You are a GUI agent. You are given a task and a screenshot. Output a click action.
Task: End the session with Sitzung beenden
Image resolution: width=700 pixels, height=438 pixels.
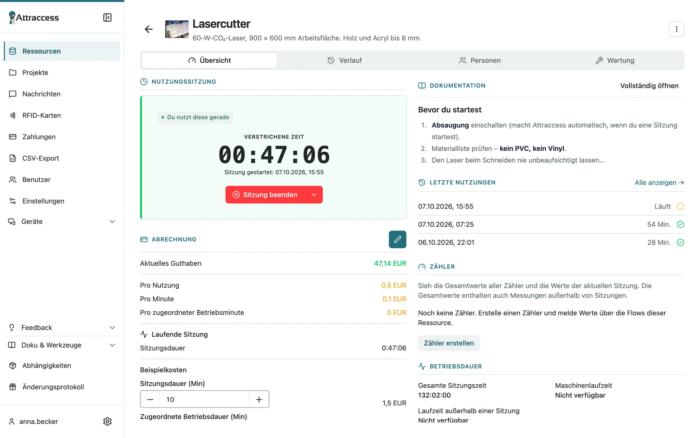265,195
